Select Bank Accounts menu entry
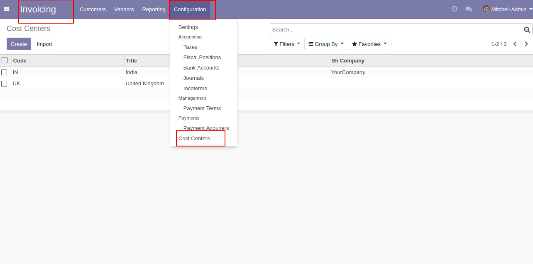 [x=201, y=67]
